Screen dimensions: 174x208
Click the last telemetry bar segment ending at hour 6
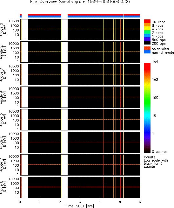(x=132, y=16)
